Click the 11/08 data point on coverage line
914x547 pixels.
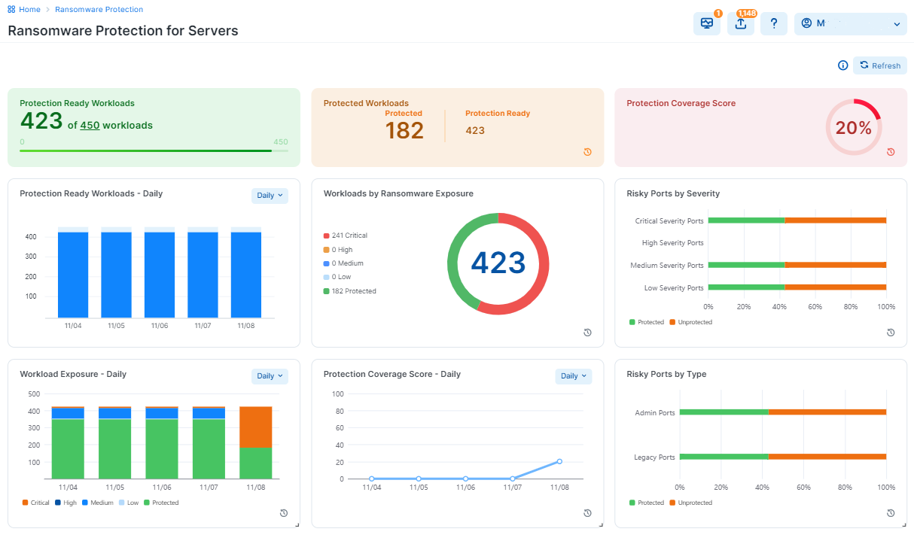[559, 461]
